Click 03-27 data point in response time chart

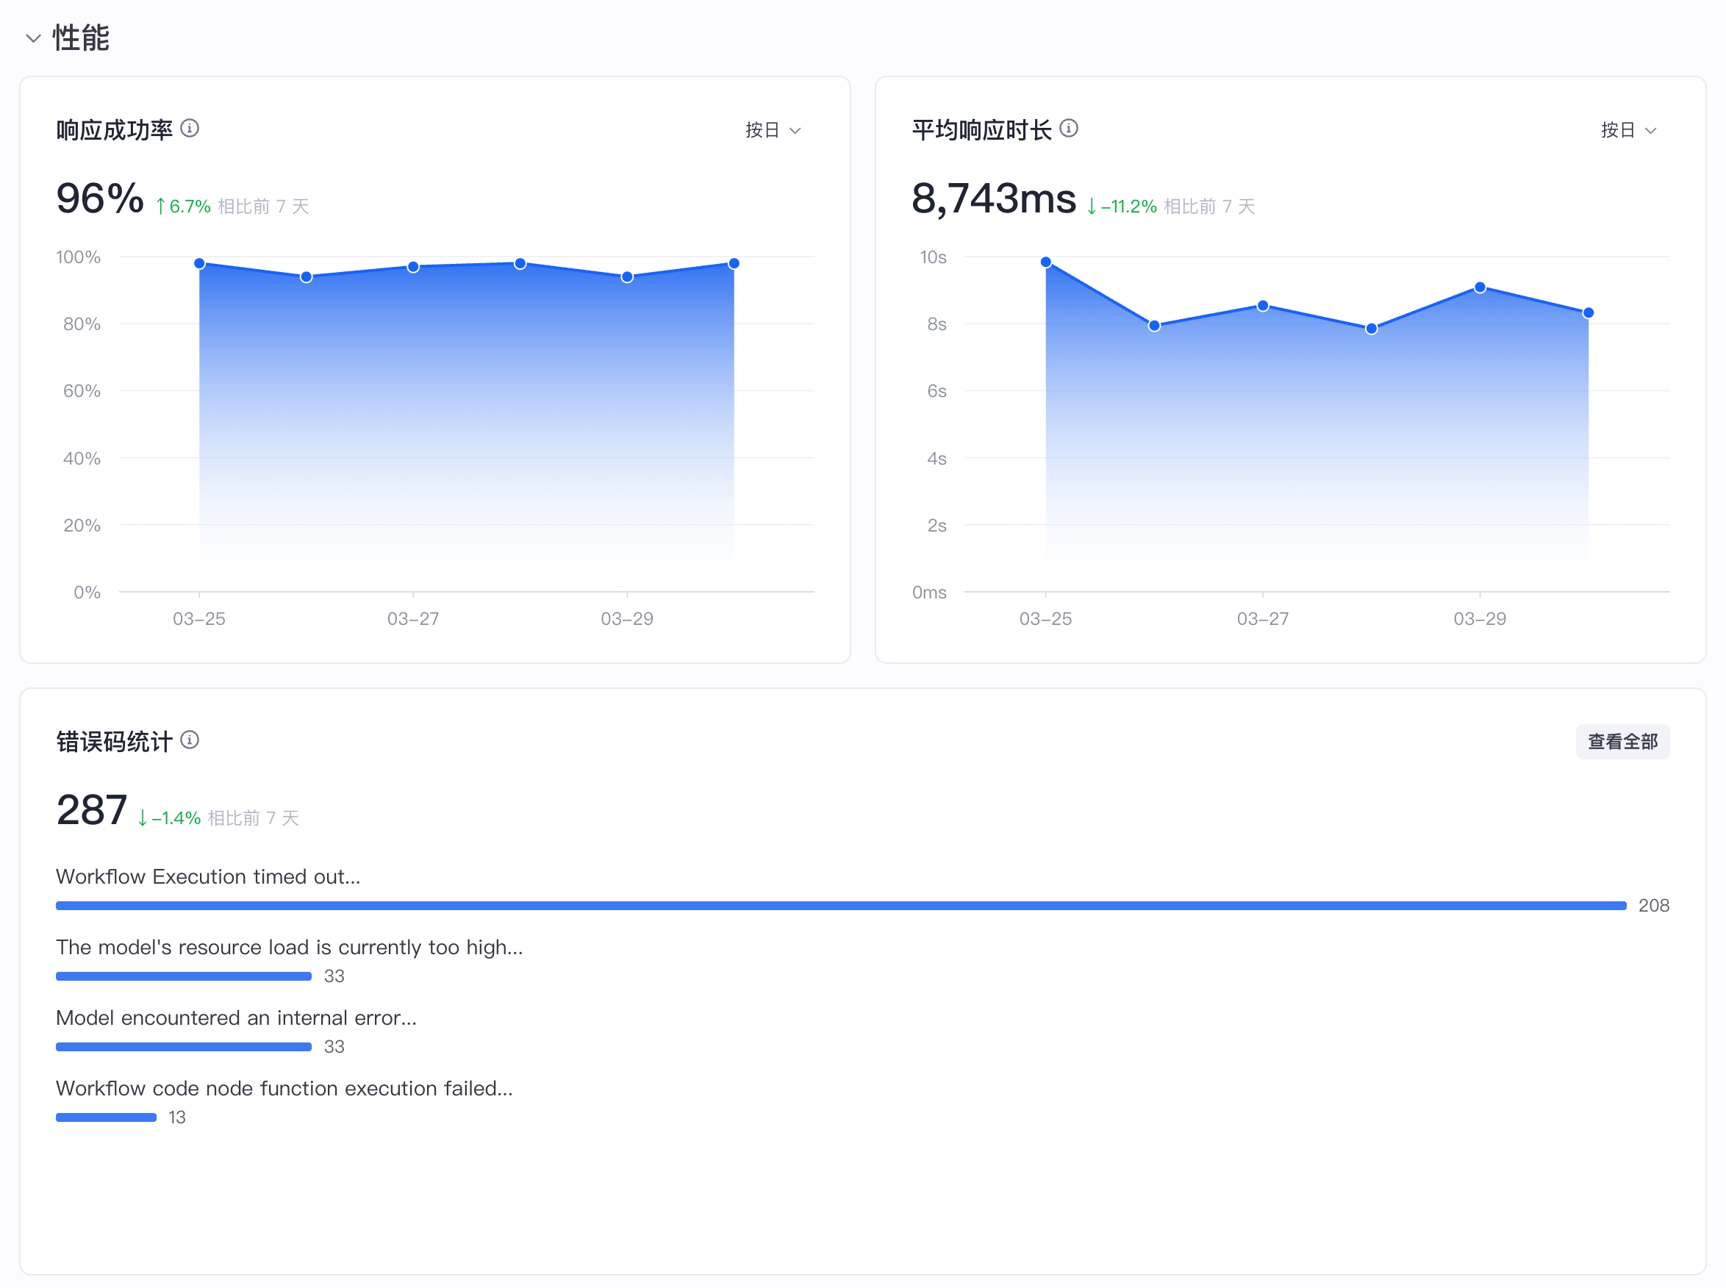(x=1263, y=306)
